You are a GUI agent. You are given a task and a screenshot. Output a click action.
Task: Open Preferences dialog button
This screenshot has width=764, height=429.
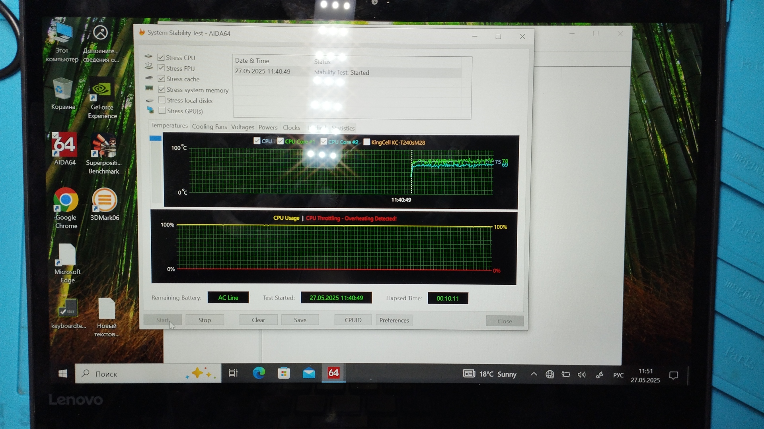tap(394, 320)
